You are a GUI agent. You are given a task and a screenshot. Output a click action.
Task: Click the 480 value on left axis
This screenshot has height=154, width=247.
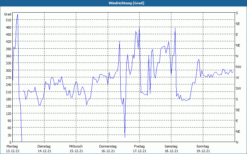(x=9, y=27)
